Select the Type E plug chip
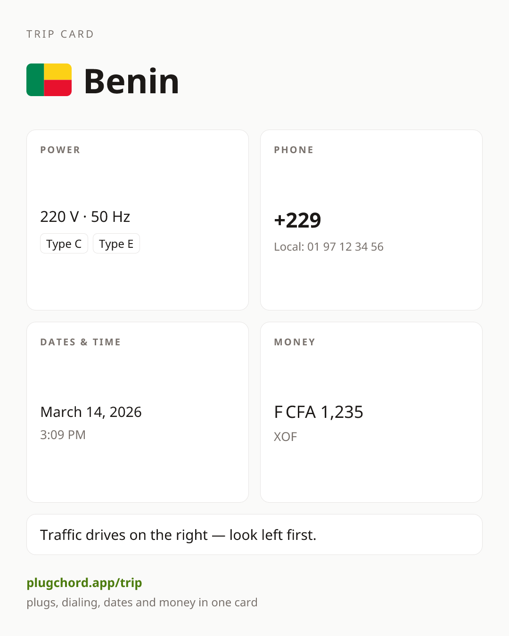Image resolution: width=509 pixels, height=636 pixels. 116,244
